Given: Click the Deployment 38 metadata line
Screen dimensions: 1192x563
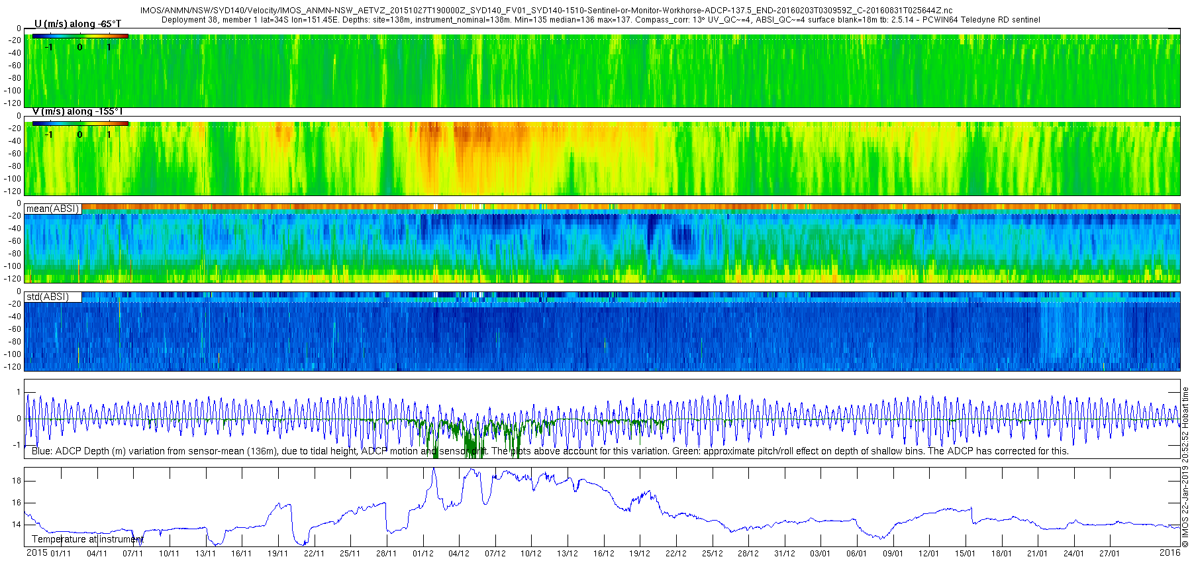Looking at the screenshot, I should tap(601, 20).
